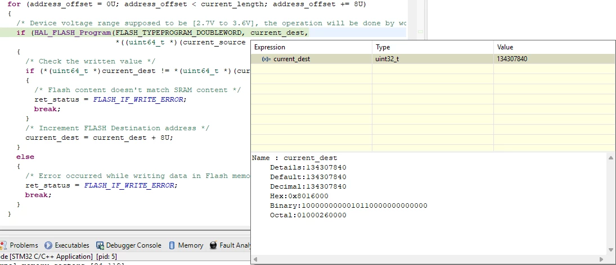Click the else keyword in the code

click(25, 157)
